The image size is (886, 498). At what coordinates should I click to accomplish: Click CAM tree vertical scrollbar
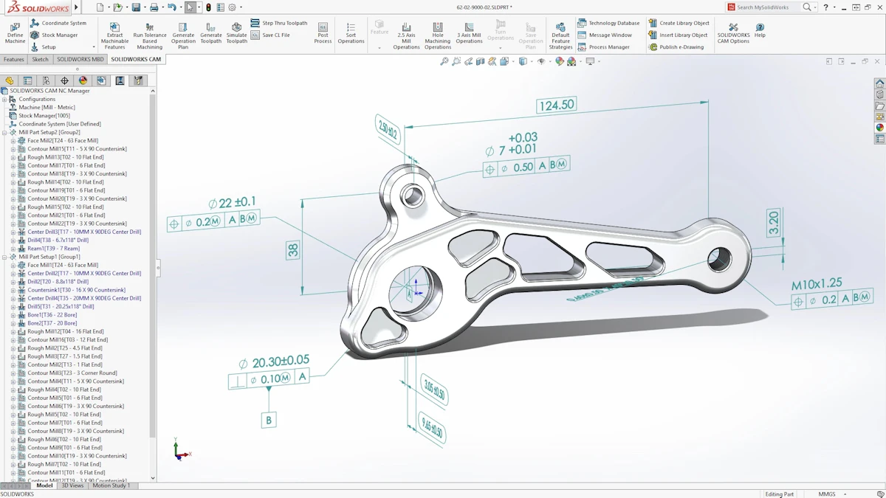[x=153, y=266]
